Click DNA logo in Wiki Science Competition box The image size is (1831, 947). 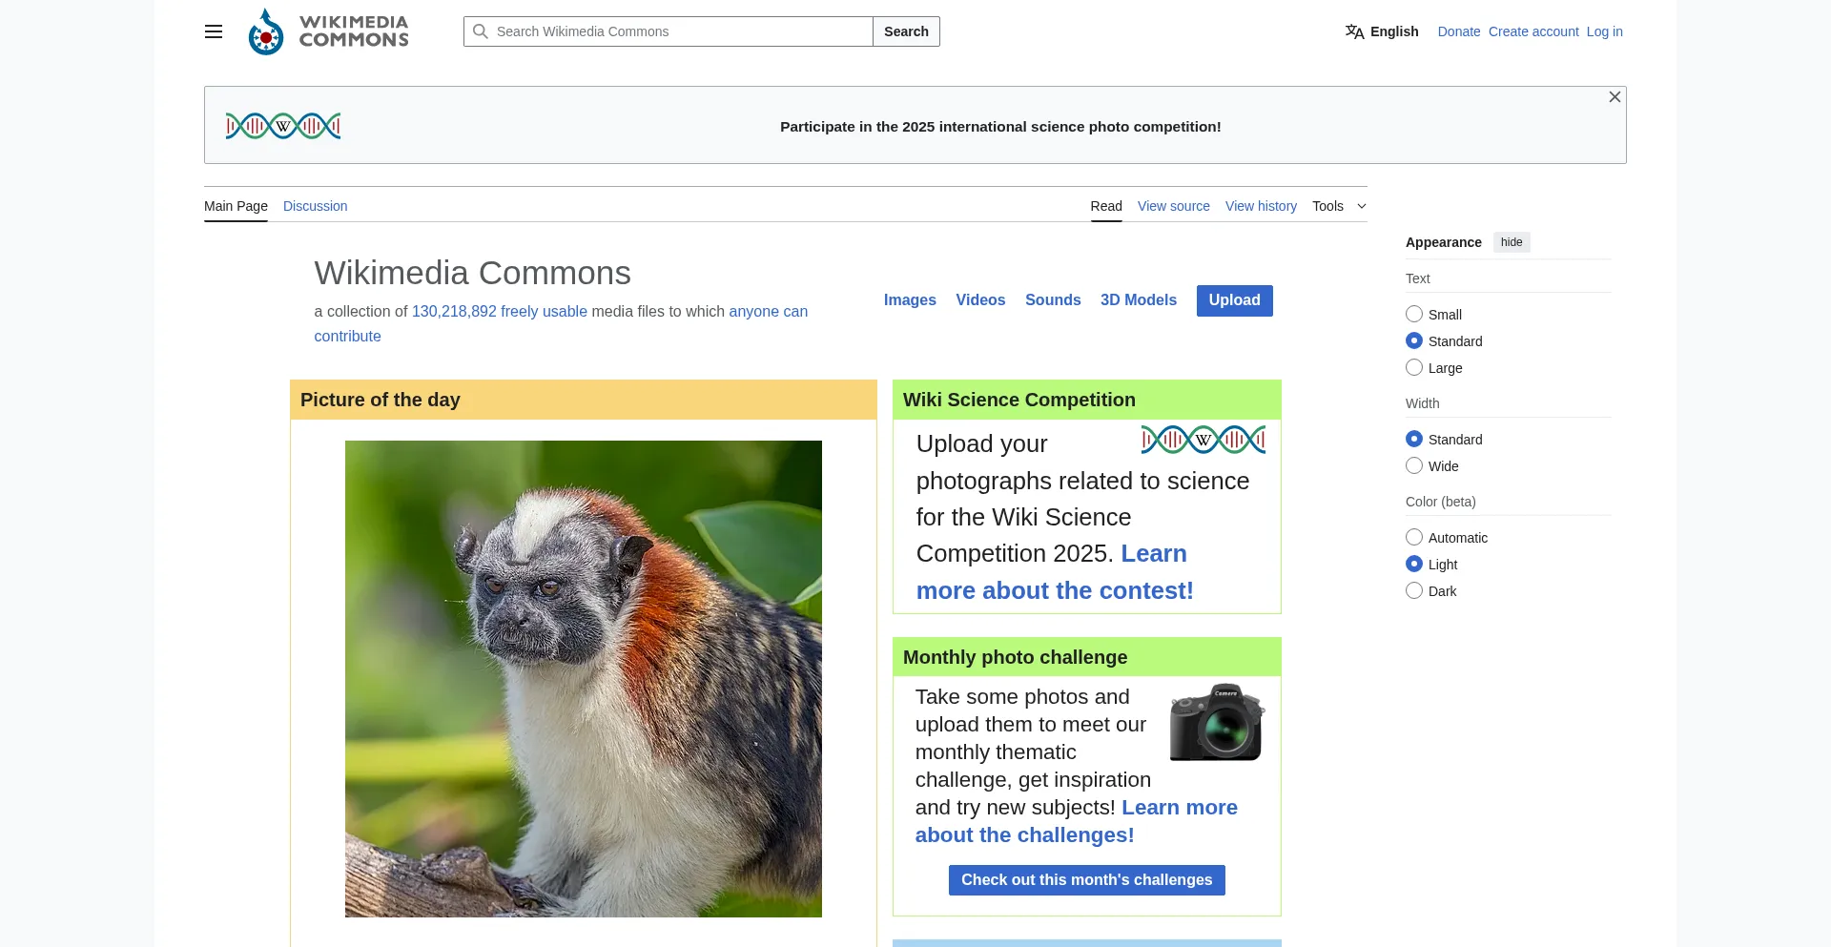click(x=1203, y=440)
